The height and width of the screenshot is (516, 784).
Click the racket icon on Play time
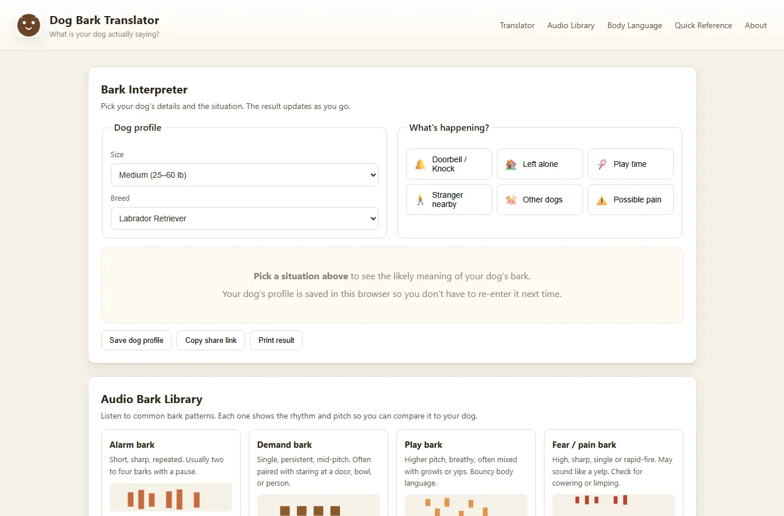point(602,165)
